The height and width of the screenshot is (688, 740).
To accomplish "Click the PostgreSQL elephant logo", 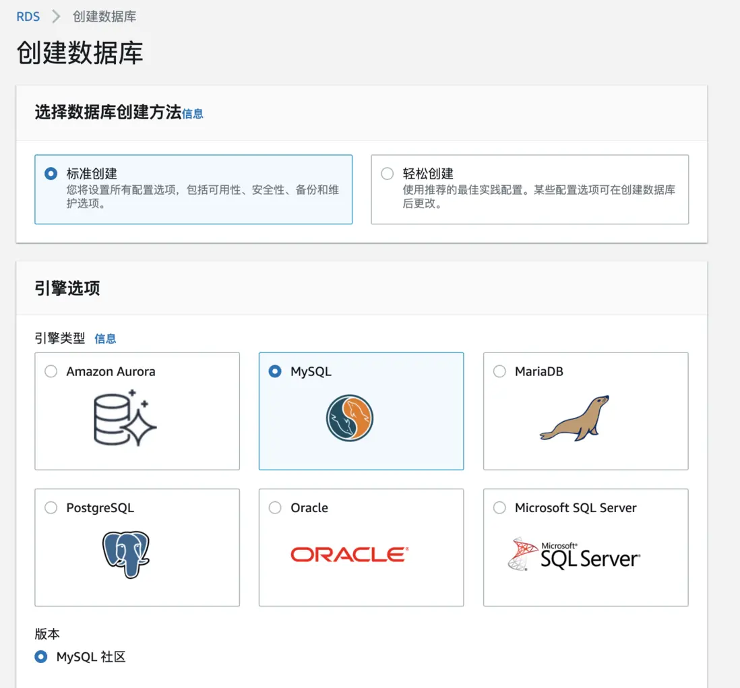I will (125, 555).
